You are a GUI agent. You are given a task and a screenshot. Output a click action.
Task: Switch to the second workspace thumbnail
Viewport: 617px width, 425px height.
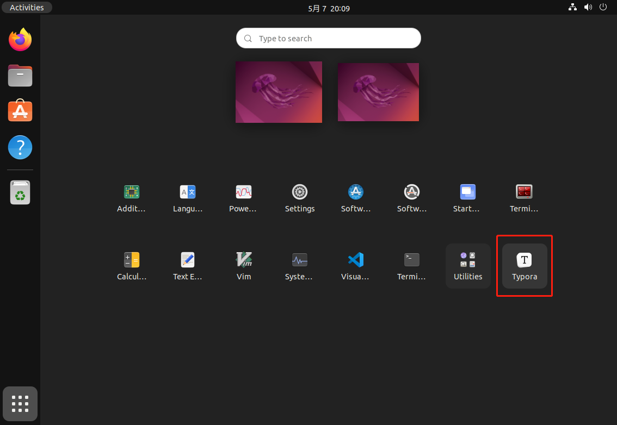pyautogui.click(x=378, y=92)
